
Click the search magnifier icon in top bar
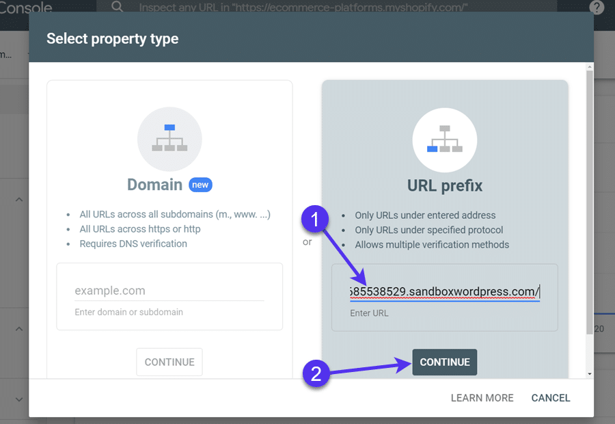[x=117, y=7]
